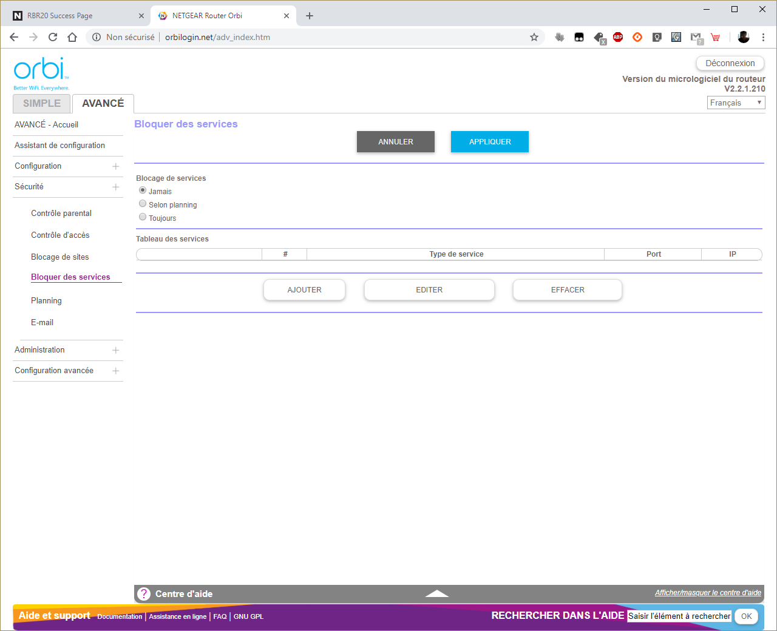Click the IP column header
The width and height of the screenshot is (777, 631).
pyautogui.click(x=732, y=254)
